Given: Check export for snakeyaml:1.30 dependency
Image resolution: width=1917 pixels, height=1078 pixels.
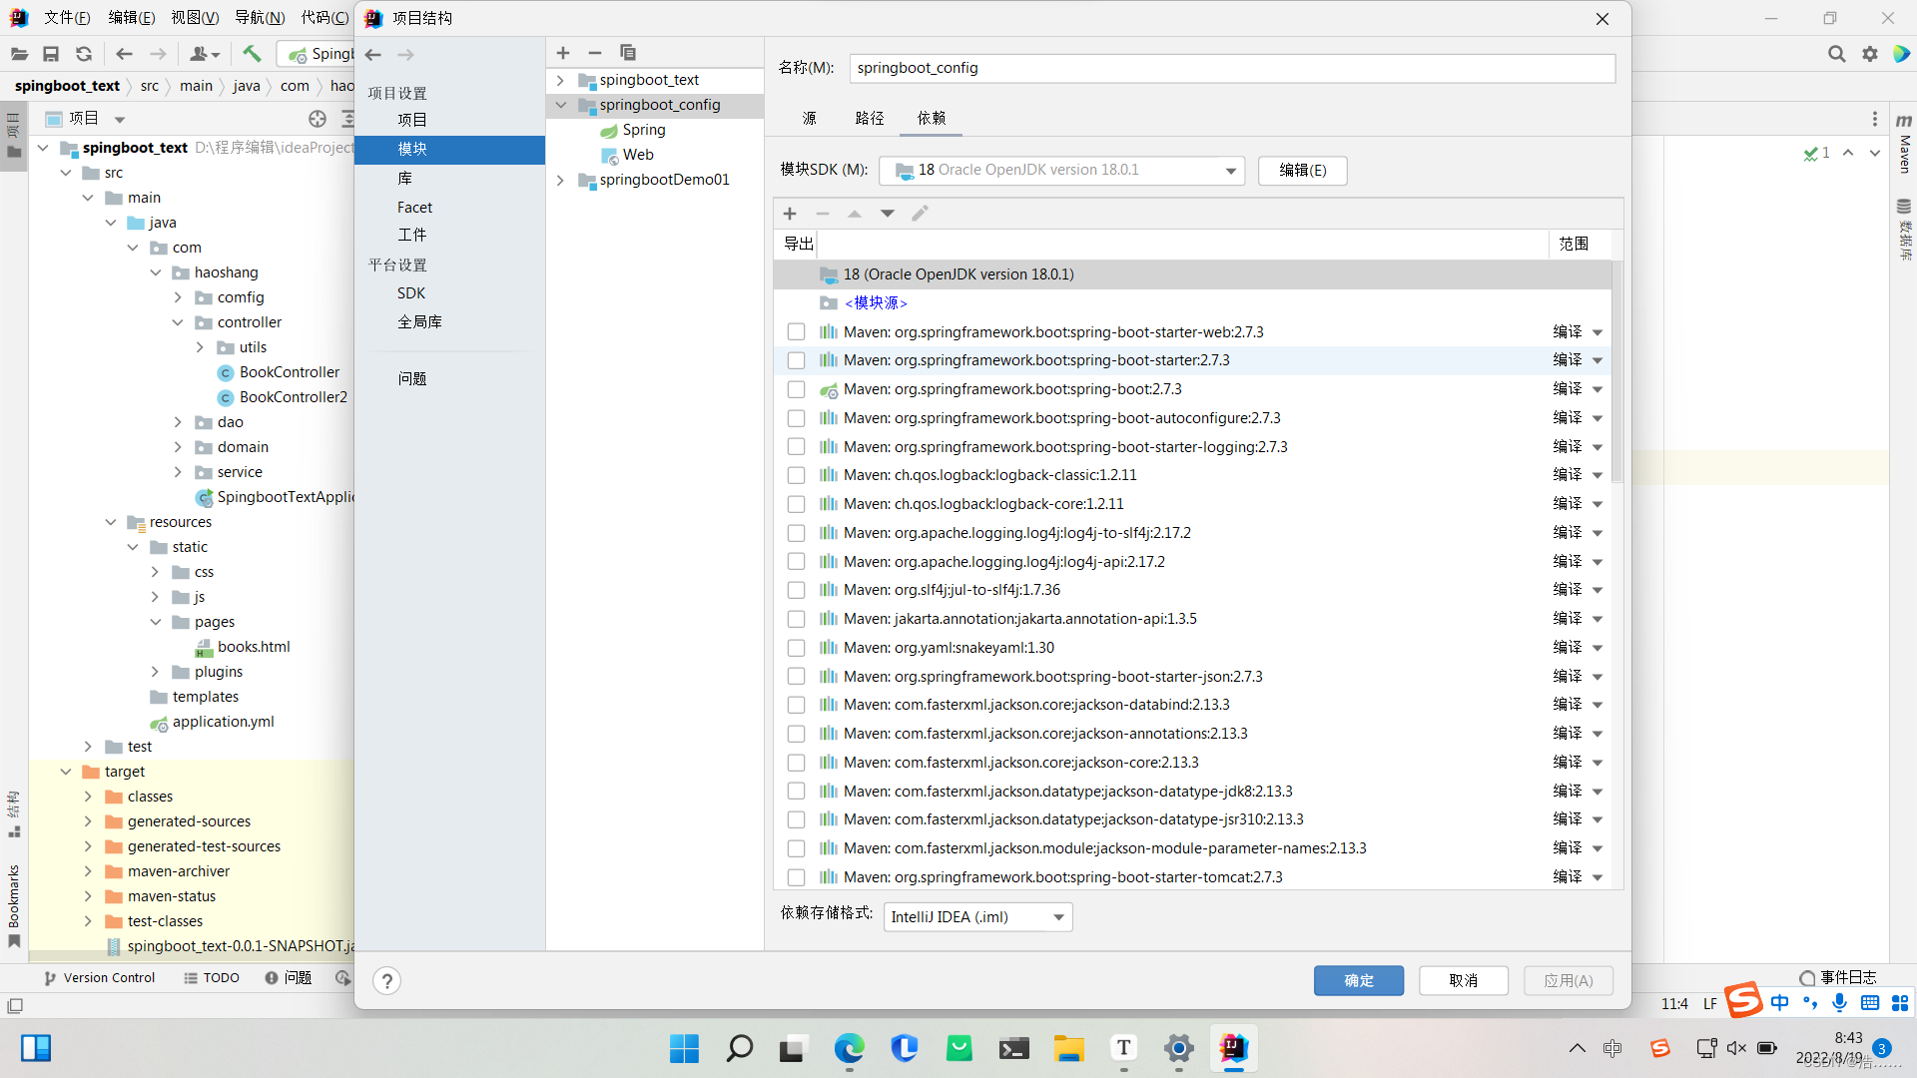Looking at the screenshot, I should 796,648.
